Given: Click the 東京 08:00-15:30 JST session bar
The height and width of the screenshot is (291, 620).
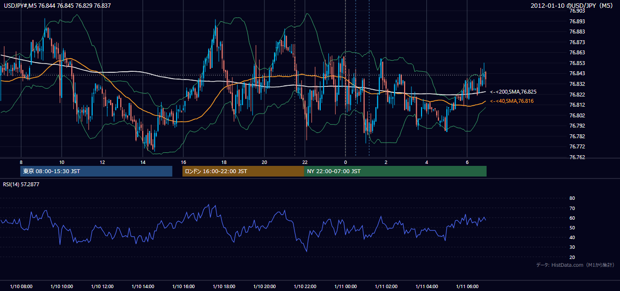Looking at the screenshot, I should [x=96, y=171].
